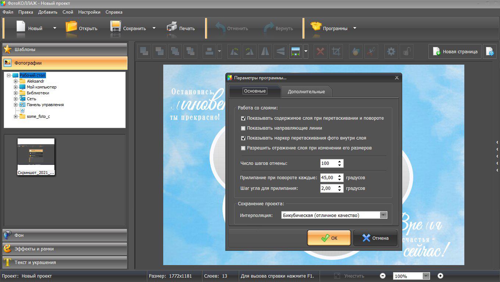Expand the some_foto_c folder tree node
The width and height of the screenshot is (500, 282).
[16, 116]
